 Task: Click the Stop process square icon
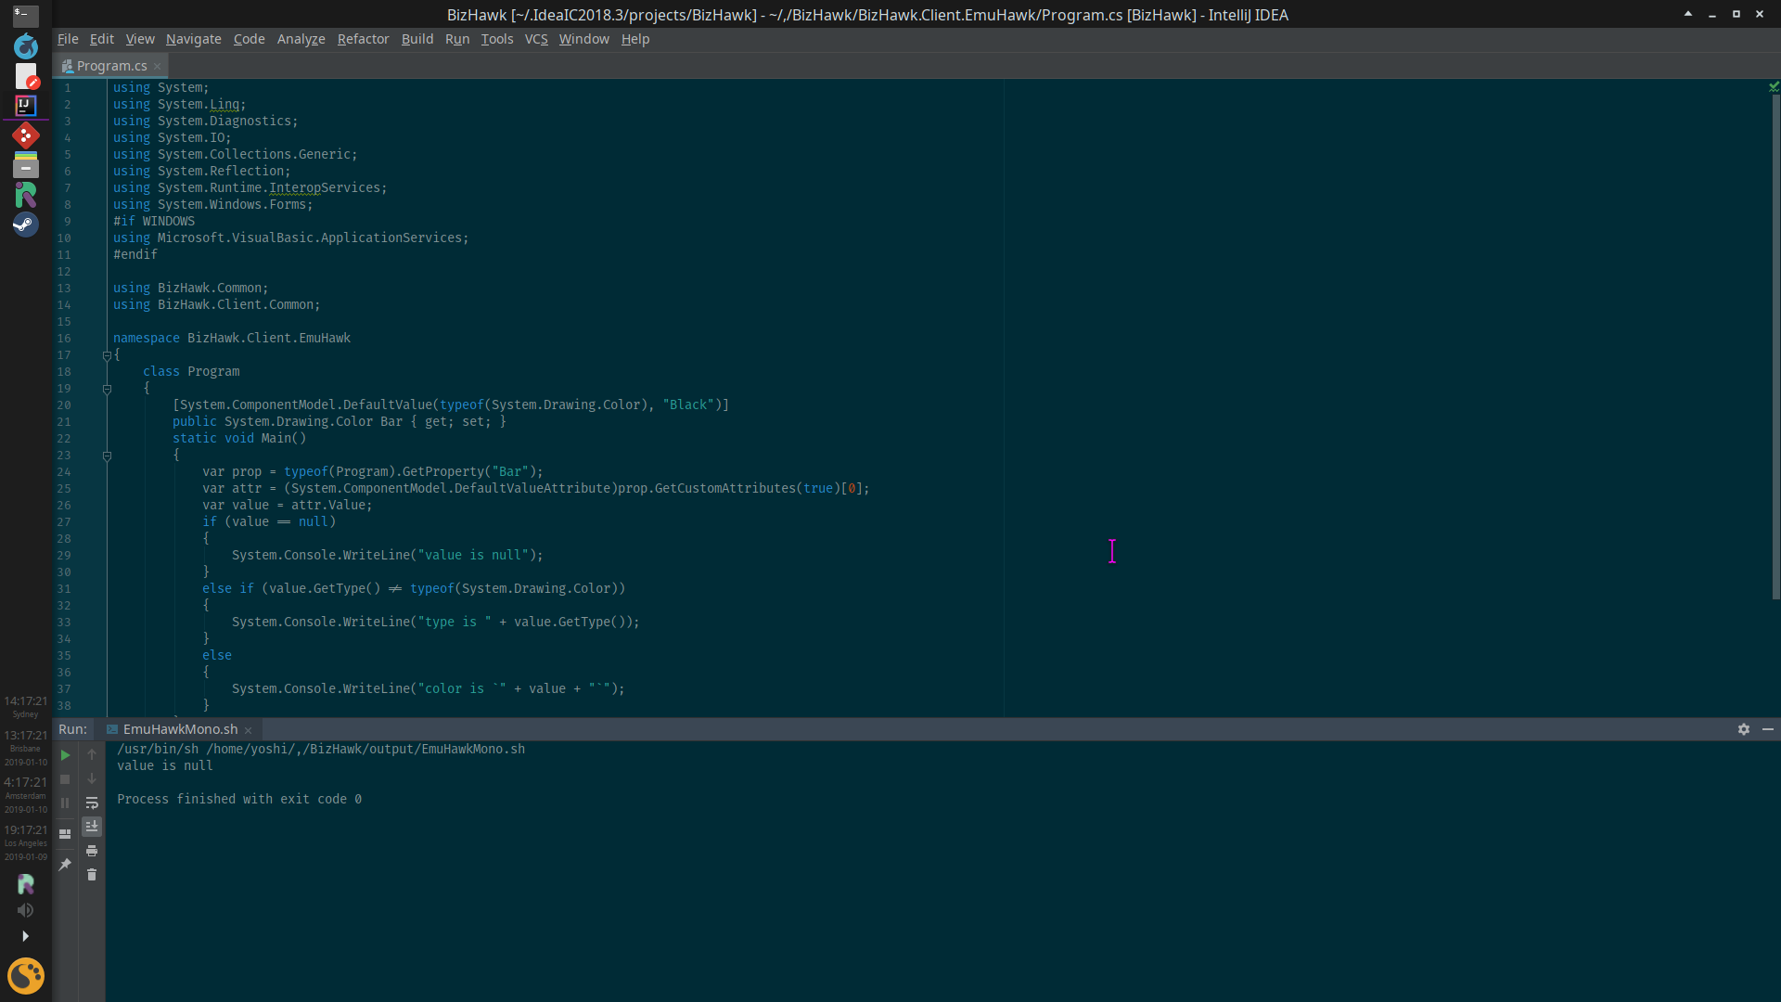[x=65, y=779]
